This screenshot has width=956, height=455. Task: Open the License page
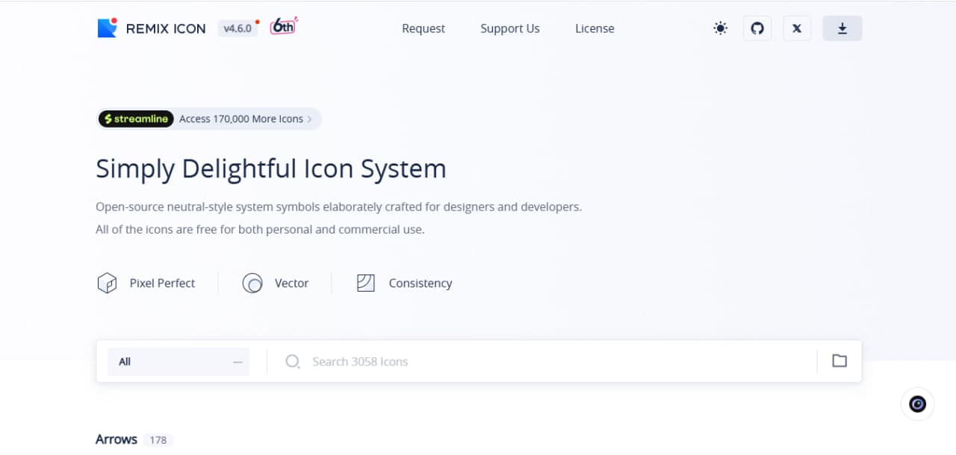(595, 28)
